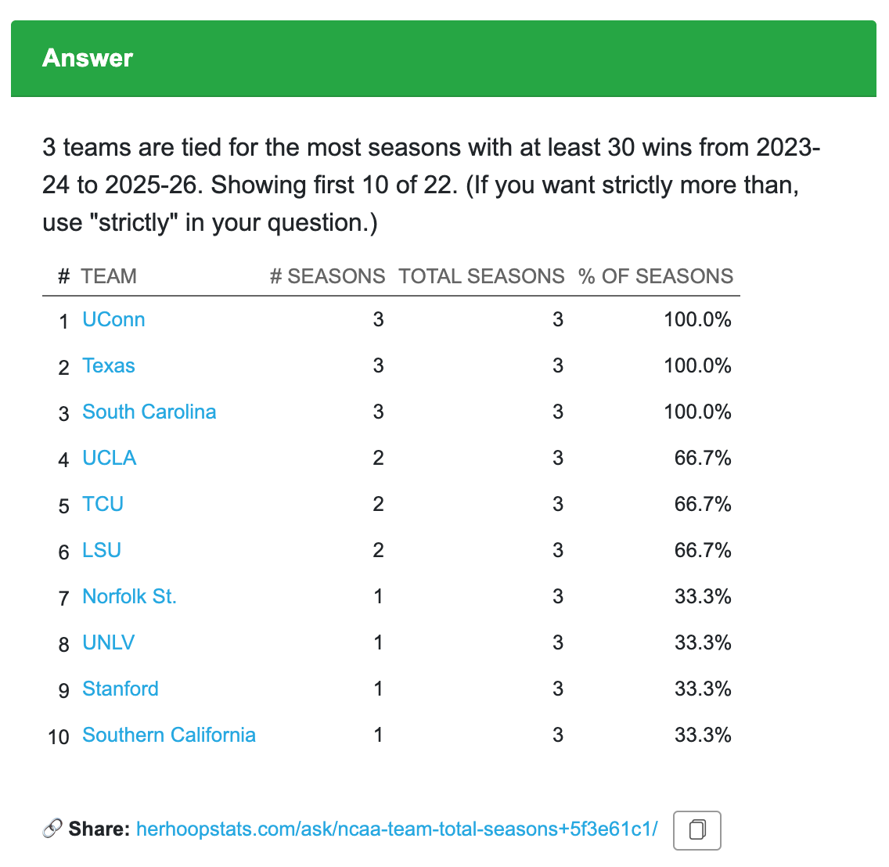This screenshot has width=889, height=867.
Task: Open Southern California team page
Action: (x=169, y=735)
